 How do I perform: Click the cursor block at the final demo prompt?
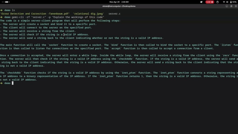tap(13, 83)
